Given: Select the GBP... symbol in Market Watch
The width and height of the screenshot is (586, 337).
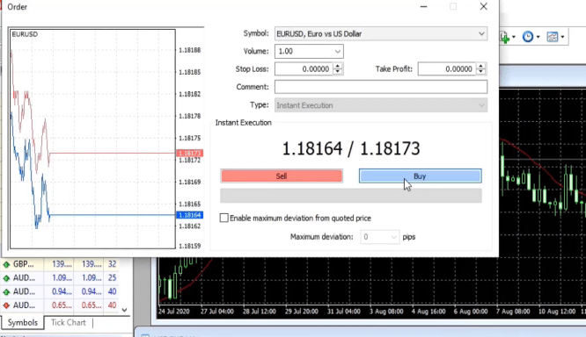Looking at the screenshot, I should (x=23, y=264).
